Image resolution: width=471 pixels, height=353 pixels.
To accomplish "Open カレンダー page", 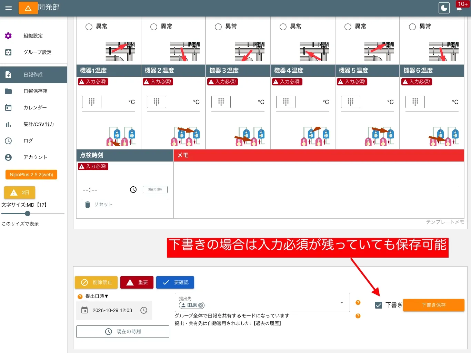I will pyautogui.click(x=33, y=108).
